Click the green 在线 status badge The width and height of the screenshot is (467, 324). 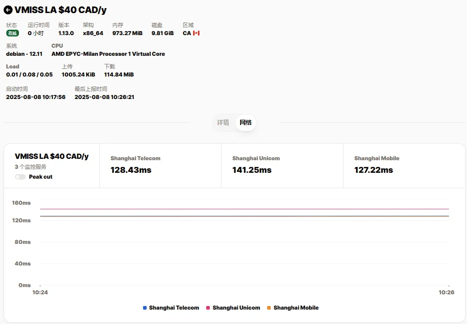point(13,33)
